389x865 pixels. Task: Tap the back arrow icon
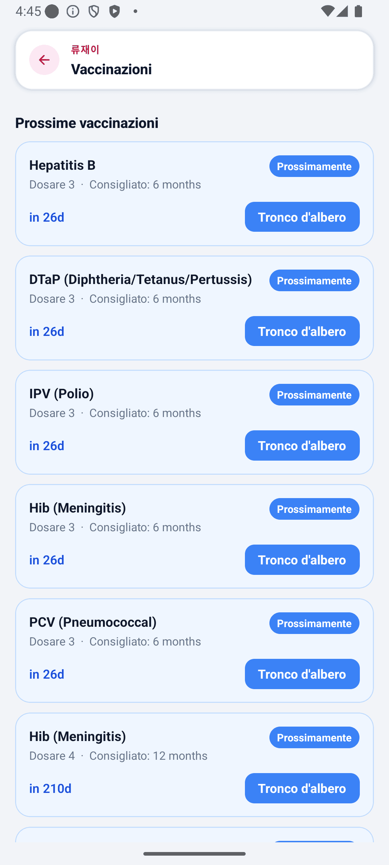click(44, 60)
